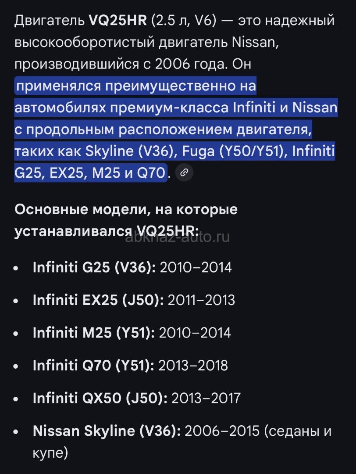Click the 2013–2018 year range
This screenshot has height=474, width=356.
[x=193, y=365]
